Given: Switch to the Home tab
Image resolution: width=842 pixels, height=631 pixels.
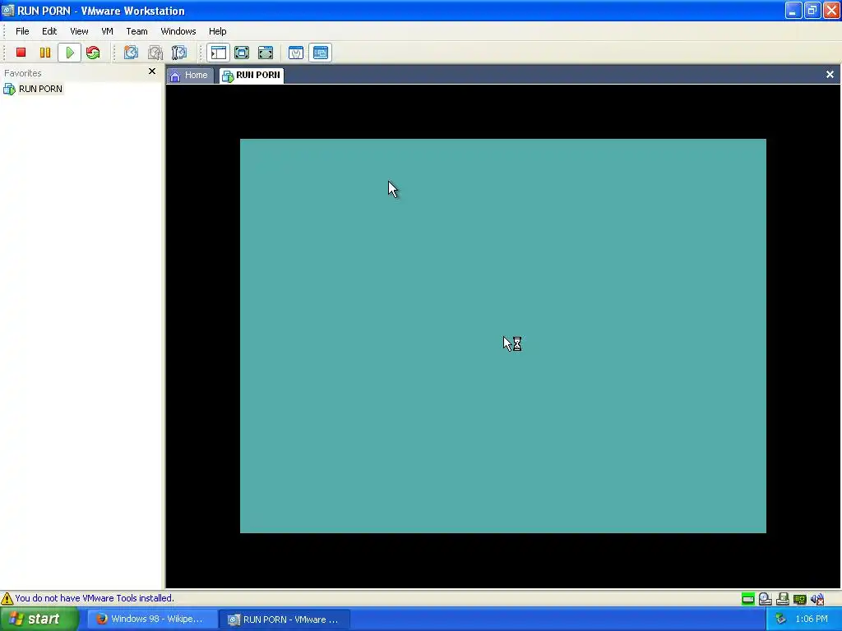Looking at the screenshot, I should [x=189, y=75].
